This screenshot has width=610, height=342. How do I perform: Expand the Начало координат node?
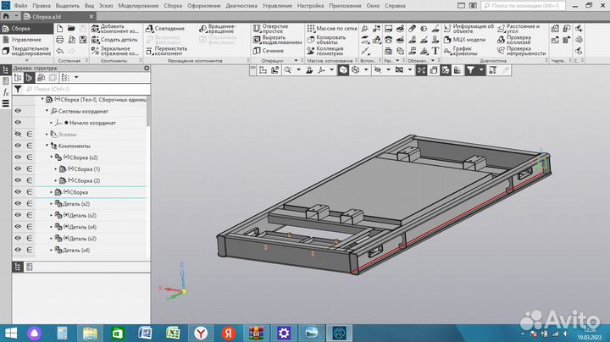pyautogui.click(x=52, y=123)
